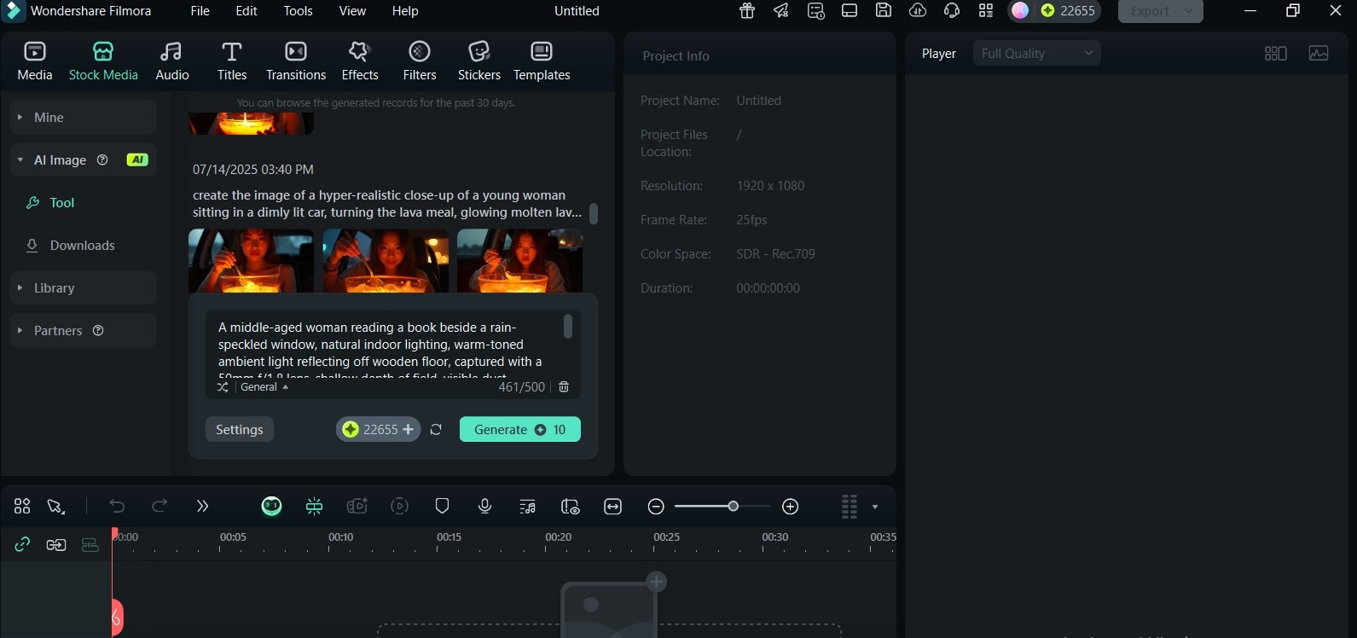Screen dimensions: 1357x638
Task: Open the Templates tab
Action: [542, 61]
